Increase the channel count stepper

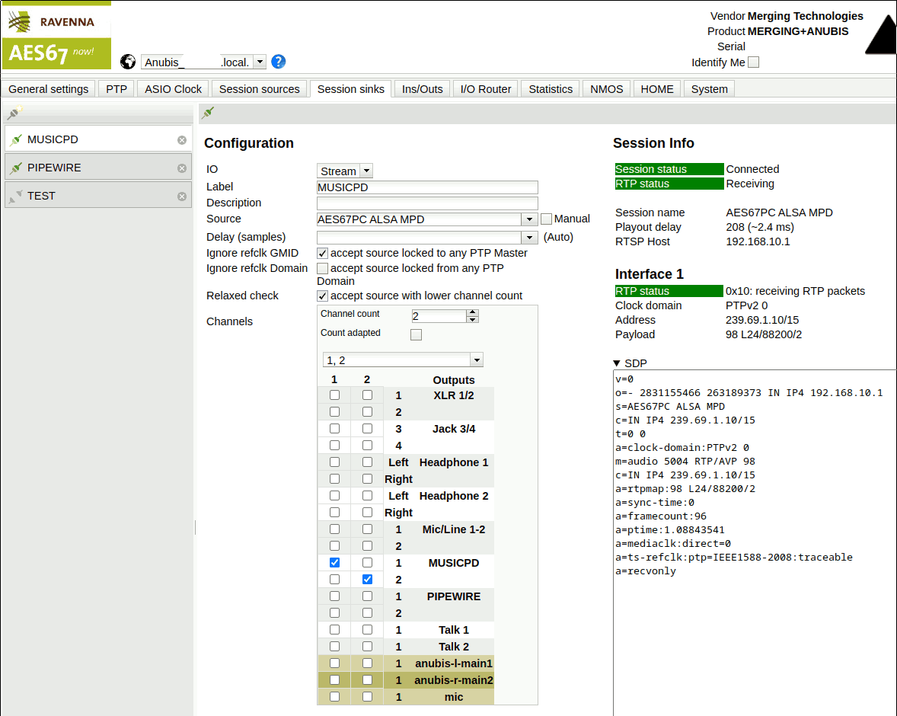(473, 312)
